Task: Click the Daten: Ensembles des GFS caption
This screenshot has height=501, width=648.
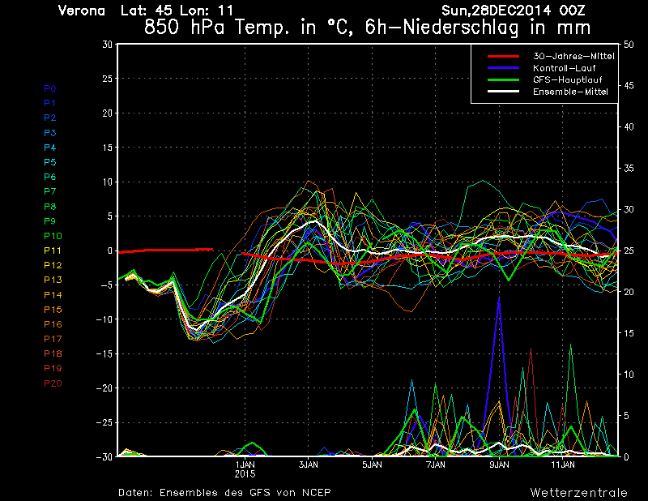Action: pos(224,493)
